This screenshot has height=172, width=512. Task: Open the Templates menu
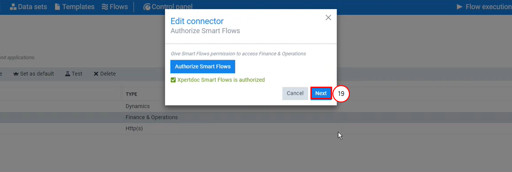[74, 7]
